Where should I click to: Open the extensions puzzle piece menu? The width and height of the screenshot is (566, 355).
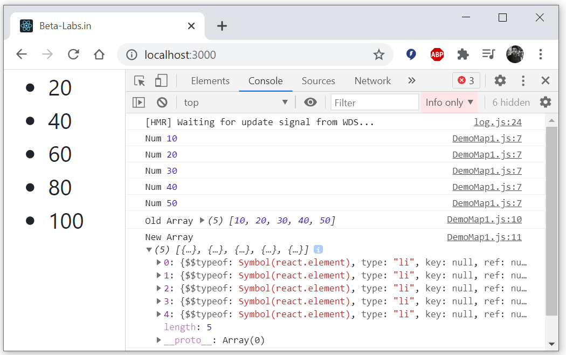(463, 54)
